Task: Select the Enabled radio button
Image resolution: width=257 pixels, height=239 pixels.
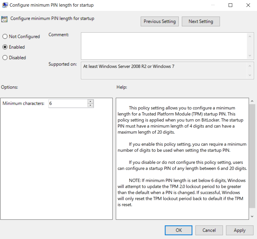Action: [x=5, y=47]
